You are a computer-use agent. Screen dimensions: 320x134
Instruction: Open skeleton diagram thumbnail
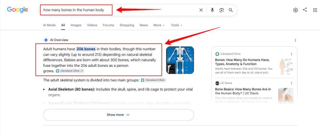click(x=180, y=60)
